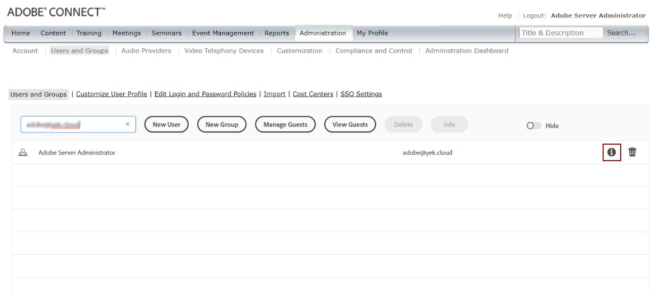Viewport: 660px width, 292px height.
Task: Switch to the Meetings tab
Action: pos(126,33)
